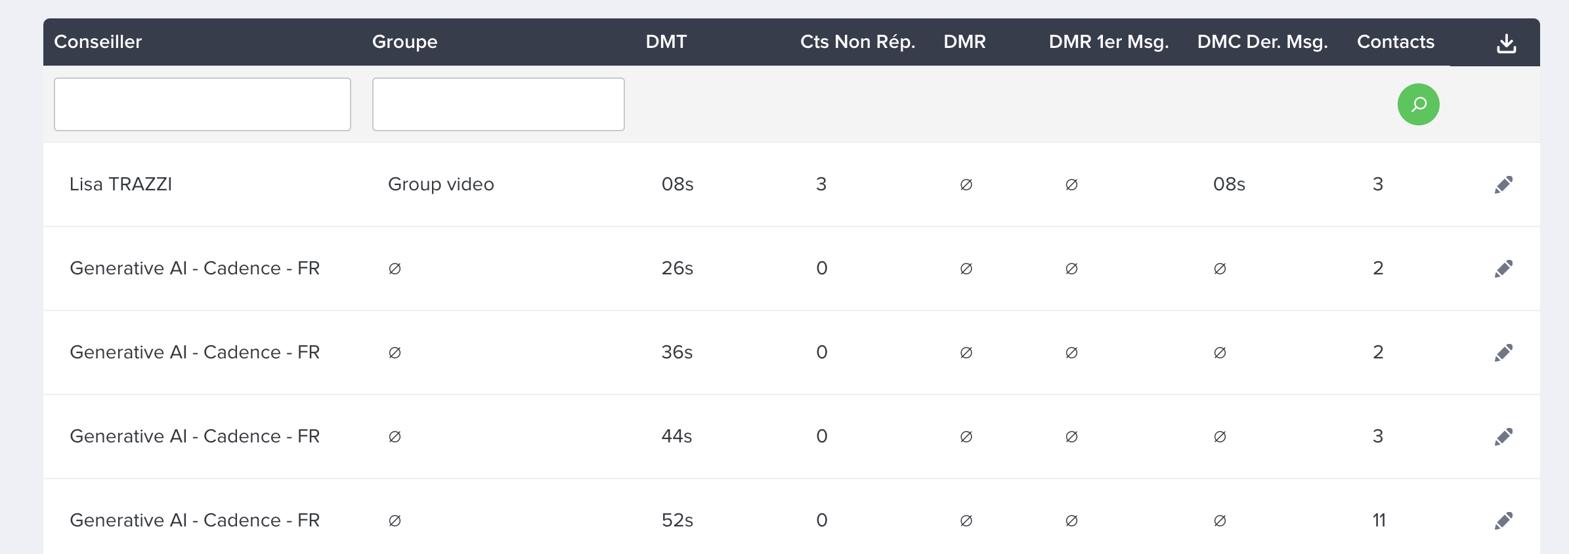Focus the Groupe filter input field
Screen dimensions: 1569x554
tap(498, 104)
